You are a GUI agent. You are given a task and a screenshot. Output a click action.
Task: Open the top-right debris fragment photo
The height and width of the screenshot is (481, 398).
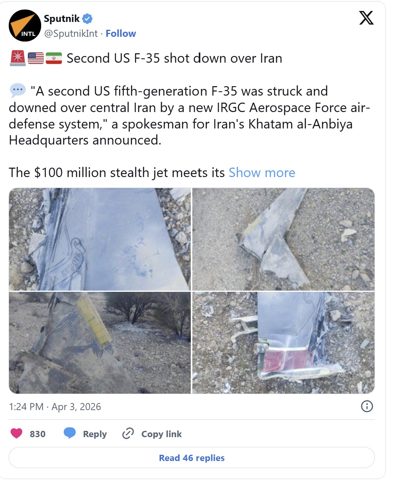point(283,239)
